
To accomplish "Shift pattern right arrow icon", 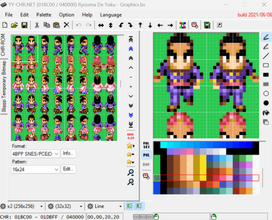I will (170, 25).
